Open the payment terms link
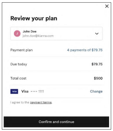The image size is (113, 131). [x=41, y=103]
